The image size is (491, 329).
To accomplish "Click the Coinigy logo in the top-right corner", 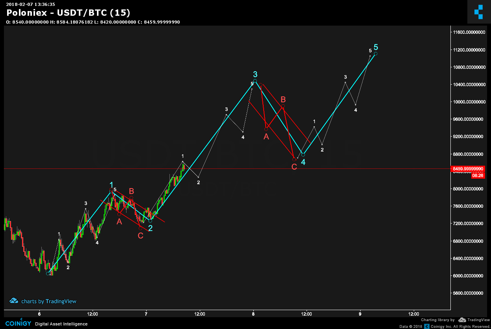I will click(x=478, y=12).
